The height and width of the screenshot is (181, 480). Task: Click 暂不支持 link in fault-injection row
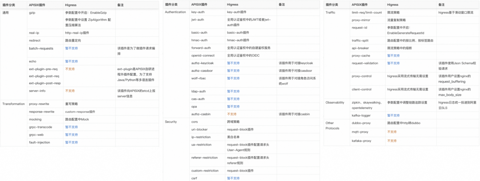tap(71, 142)
